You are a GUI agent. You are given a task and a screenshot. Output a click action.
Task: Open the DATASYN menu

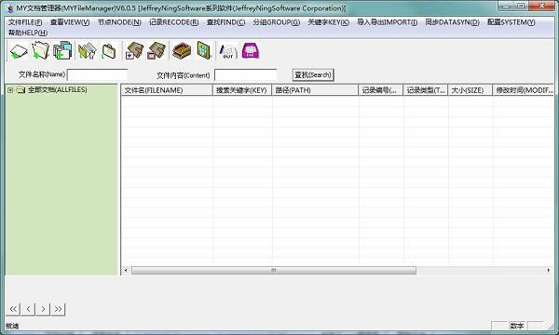click(x=452, y=22)
